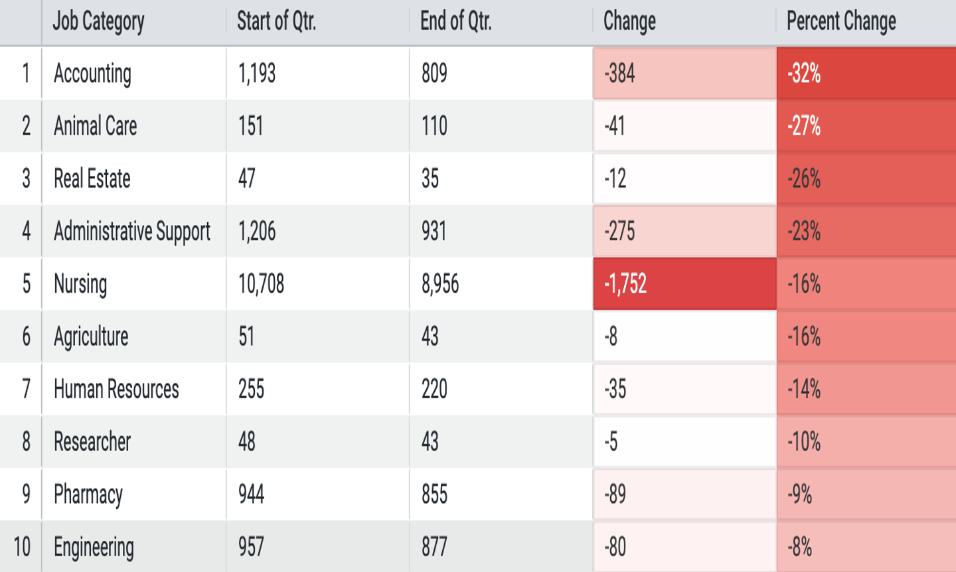Select row number 10
The image size is (956, 572).
(21, 547)
